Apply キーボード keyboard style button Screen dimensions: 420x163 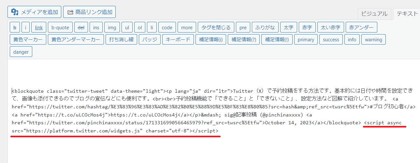[x=178, y=40]
